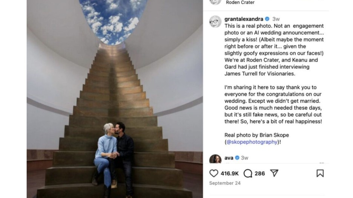This screenshot has height=198, width=353.
Task: Open the header avatar above Roden Crater
Action: point(215,2)
